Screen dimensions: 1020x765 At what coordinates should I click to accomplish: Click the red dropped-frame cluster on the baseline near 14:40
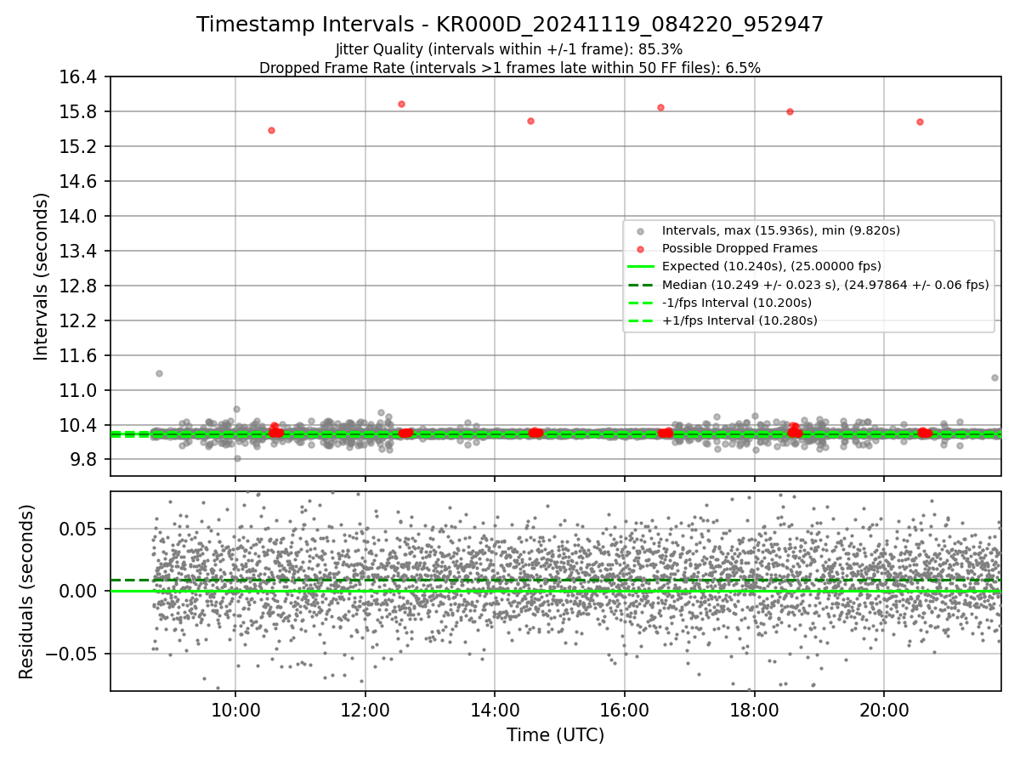(535, 433)
